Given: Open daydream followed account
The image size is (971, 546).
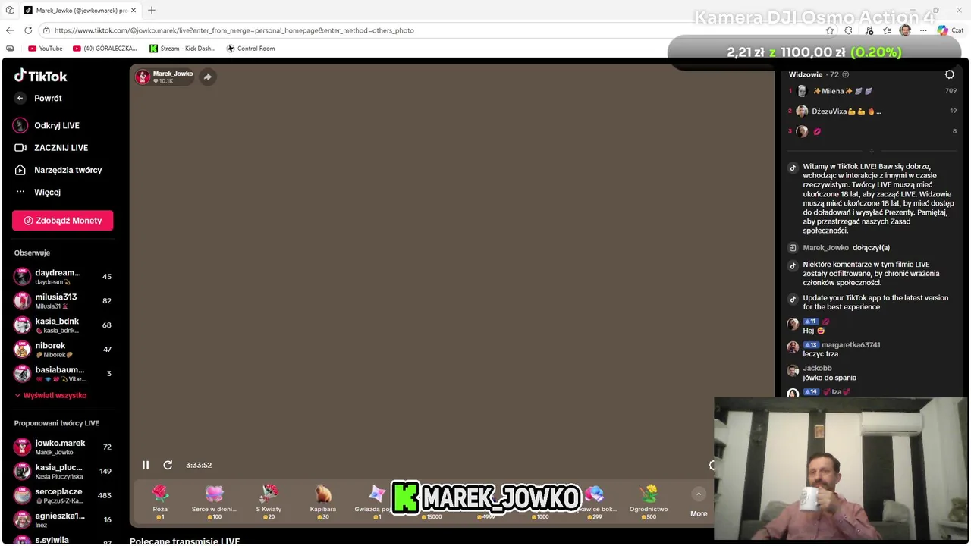Looking at the screenshot, I should click(63, 277).
